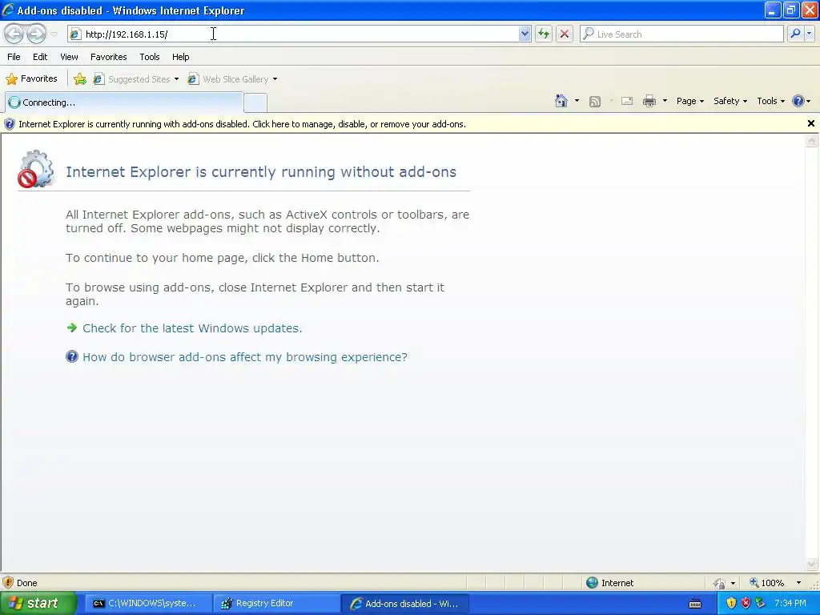The image size is (820, 615).
Task: Open the Tools command bar menu
Action: coord(770,101)
